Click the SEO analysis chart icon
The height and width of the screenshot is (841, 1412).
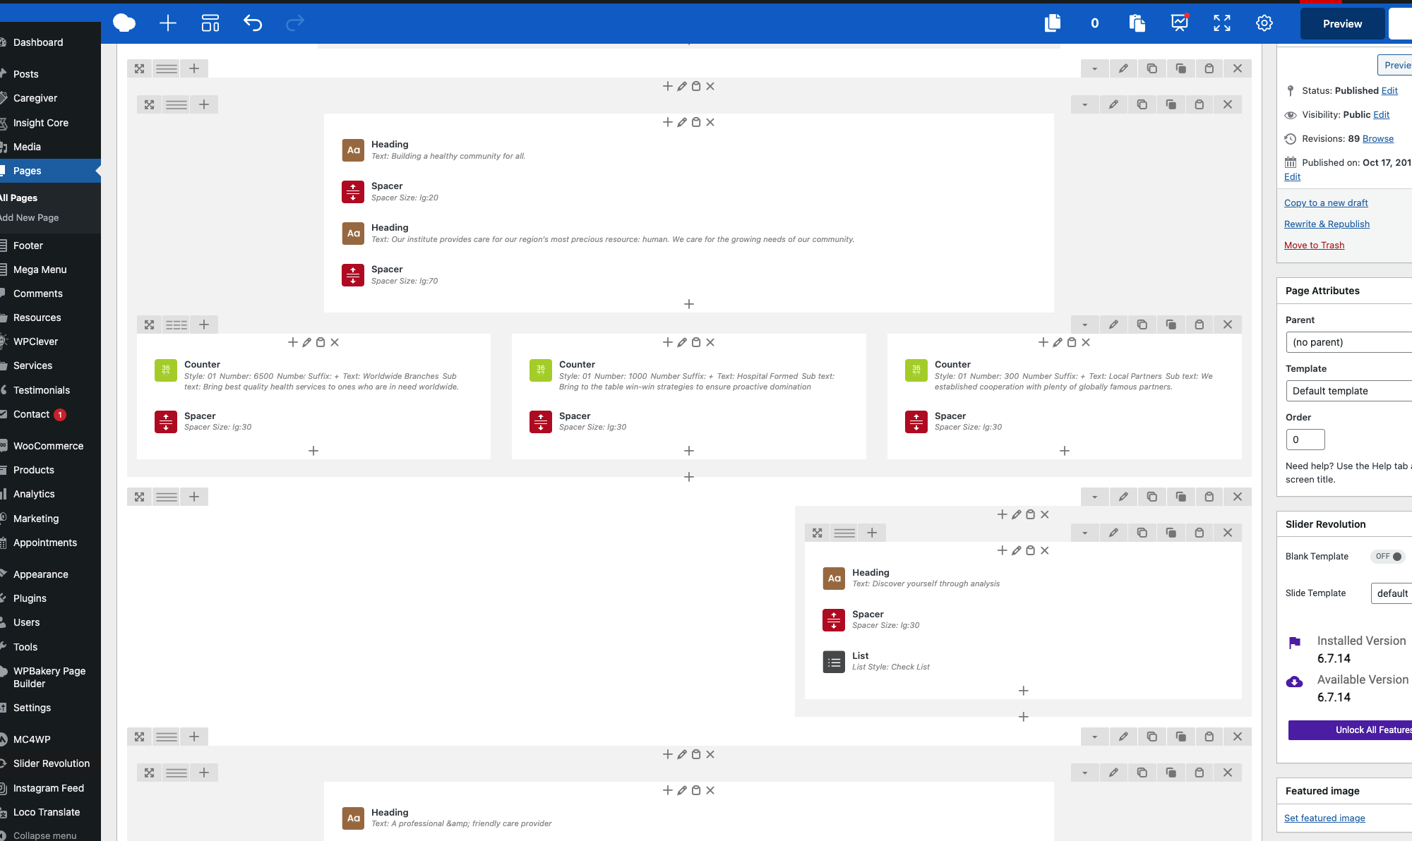tap(1180, 23)
